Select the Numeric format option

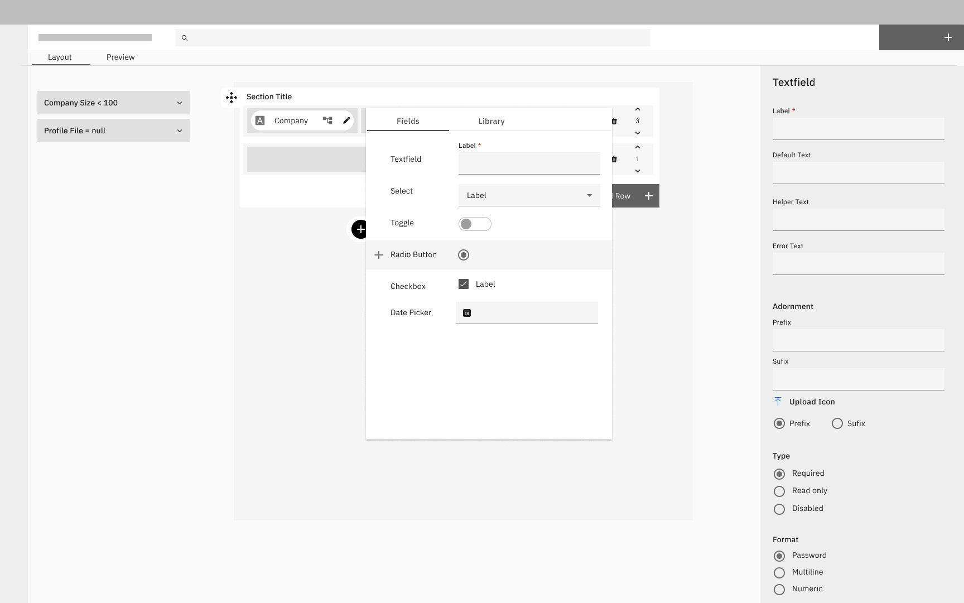[779, 590]
